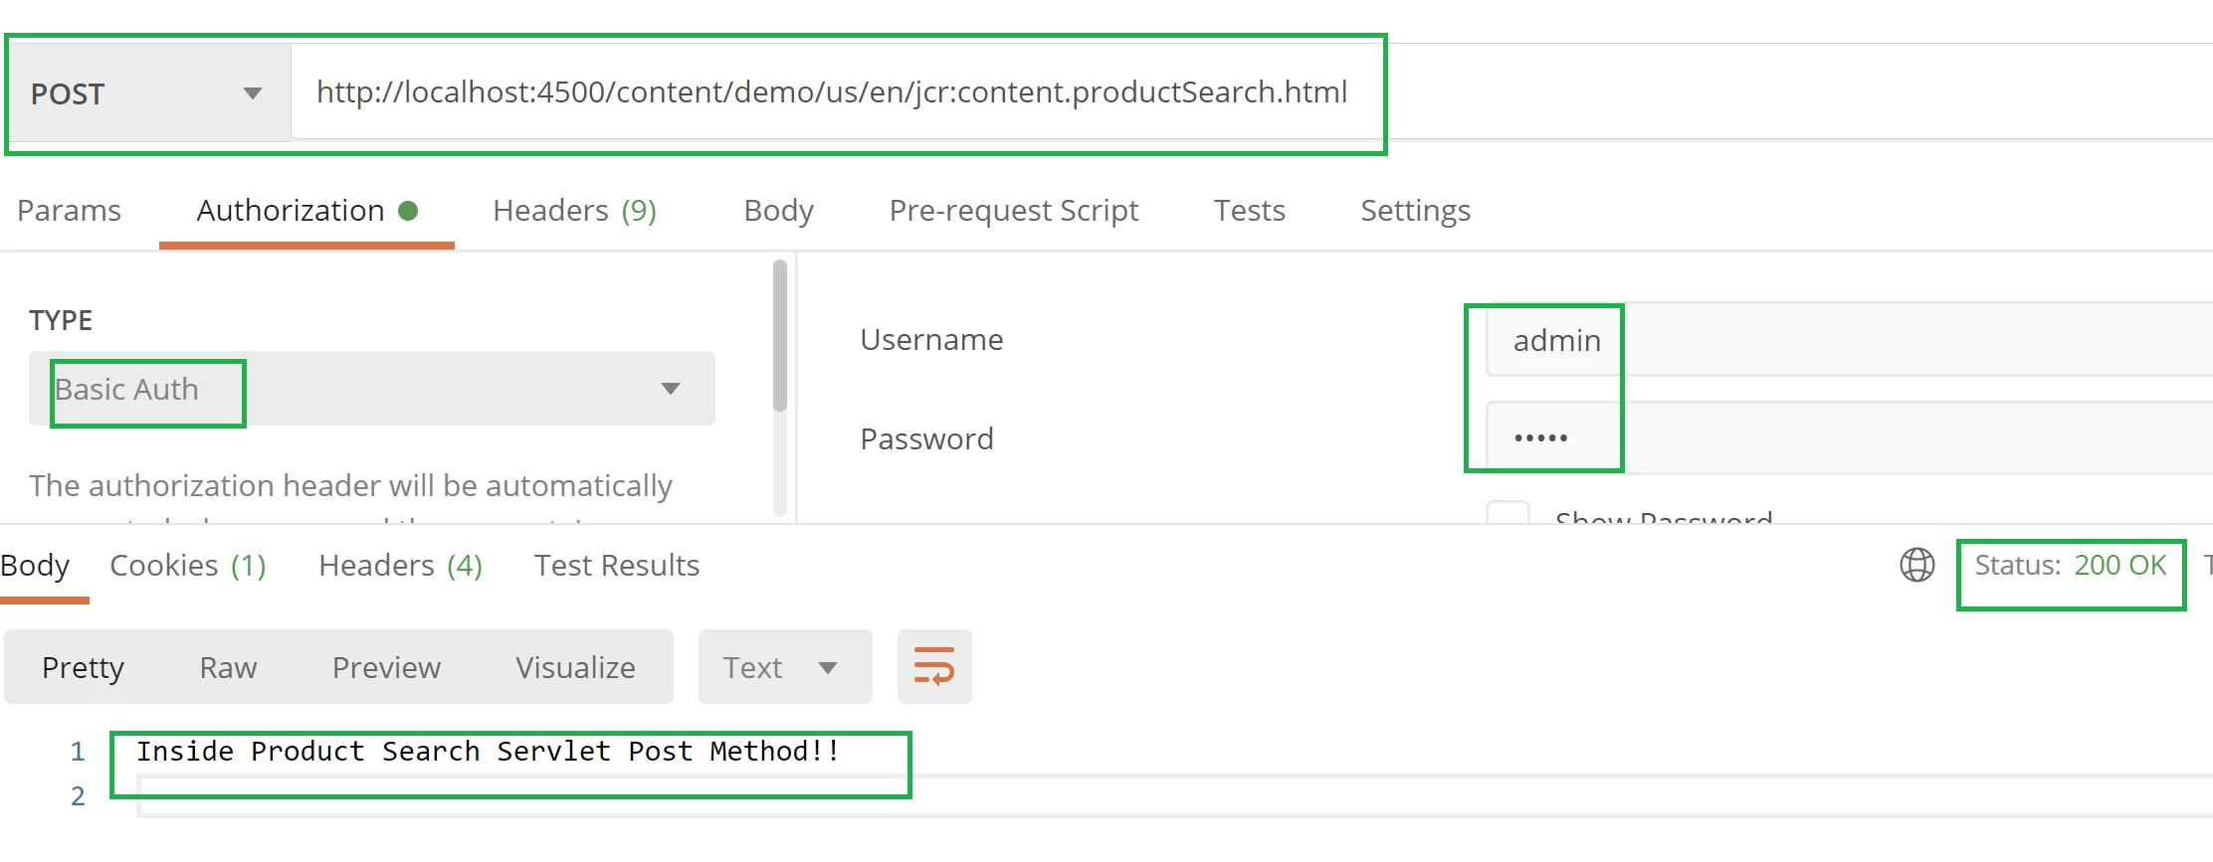Click the request URL field
2213x862 pixels.
(831, 92)
